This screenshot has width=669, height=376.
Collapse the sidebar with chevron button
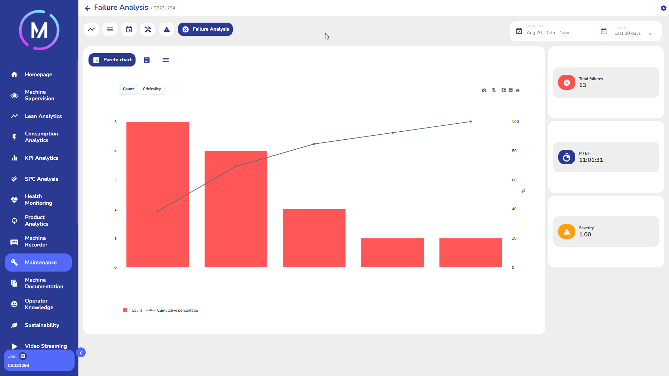[x=81, y=353]
